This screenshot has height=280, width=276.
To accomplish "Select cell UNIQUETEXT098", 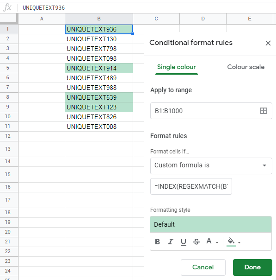I will (99, 58).
